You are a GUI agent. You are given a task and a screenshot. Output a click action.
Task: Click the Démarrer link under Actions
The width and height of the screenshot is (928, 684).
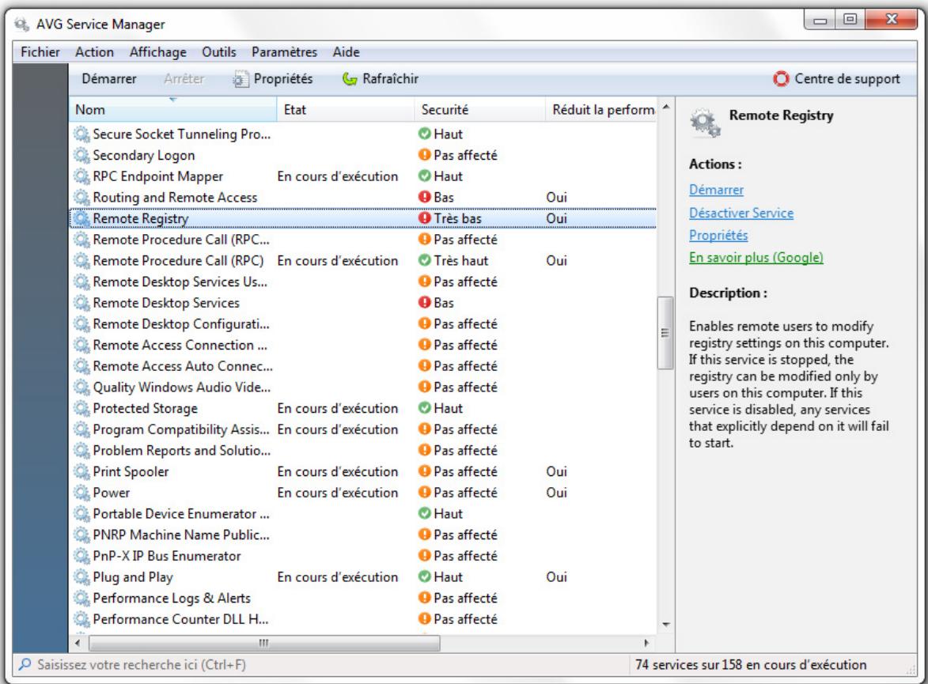point(716,190)
